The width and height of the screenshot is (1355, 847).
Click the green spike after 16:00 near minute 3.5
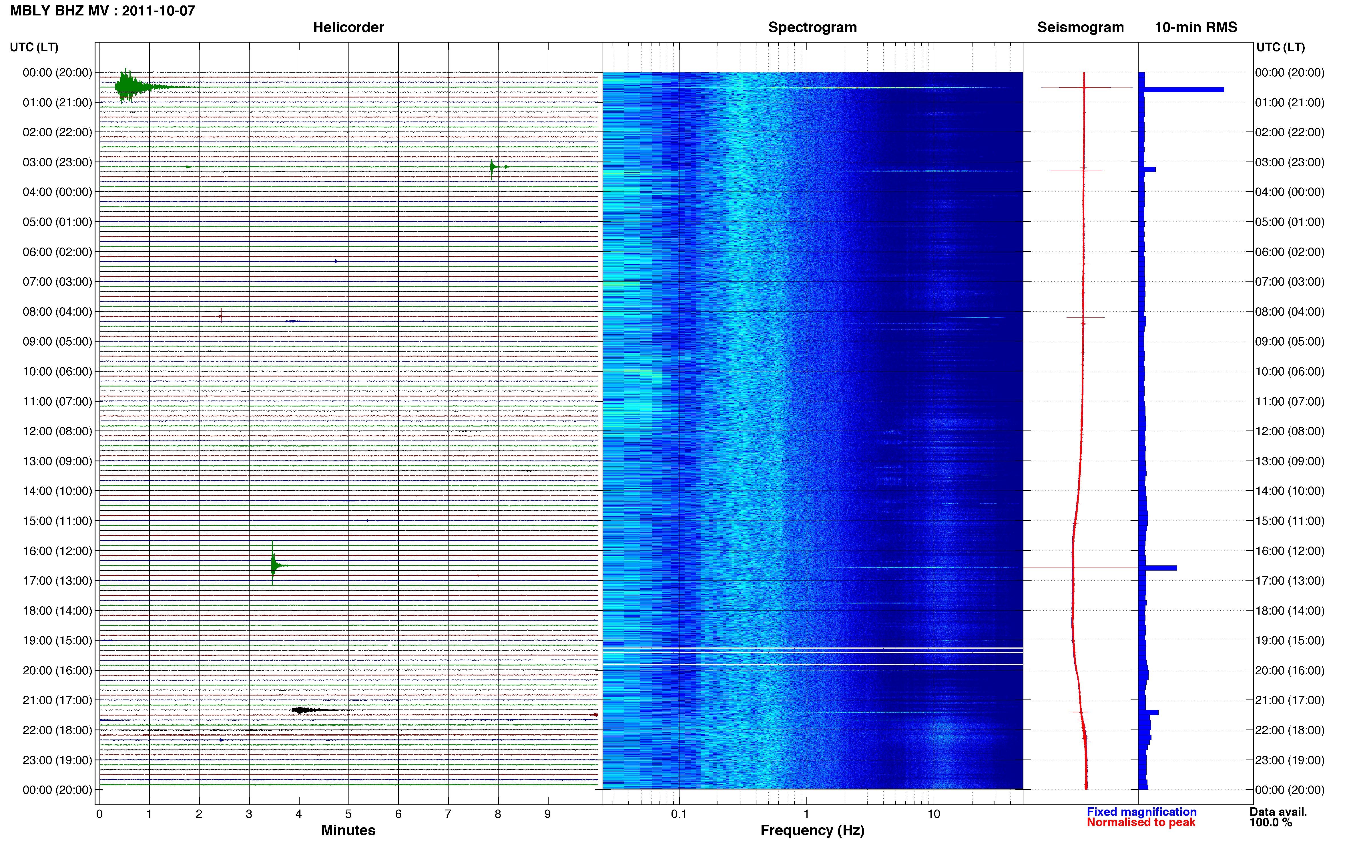pos(279,563)
